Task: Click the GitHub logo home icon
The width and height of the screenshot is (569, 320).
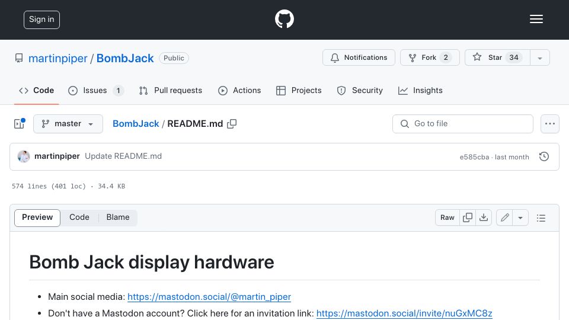Action: pos(284,19)
